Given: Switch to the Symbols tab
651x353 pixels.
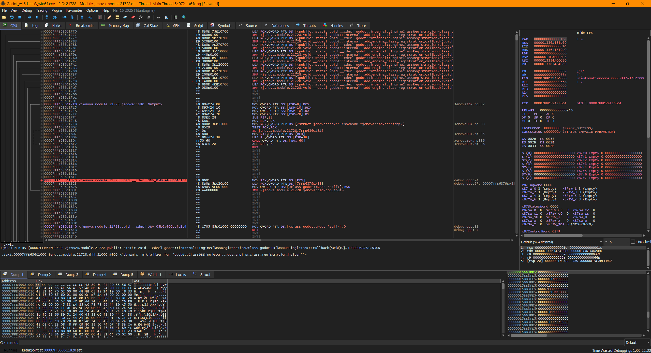Looking at the screenshot, I should coord(221,25).
